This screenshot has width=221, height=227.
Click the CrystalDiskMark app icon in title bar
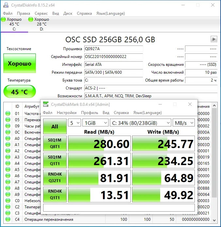(x=46, y=104)
